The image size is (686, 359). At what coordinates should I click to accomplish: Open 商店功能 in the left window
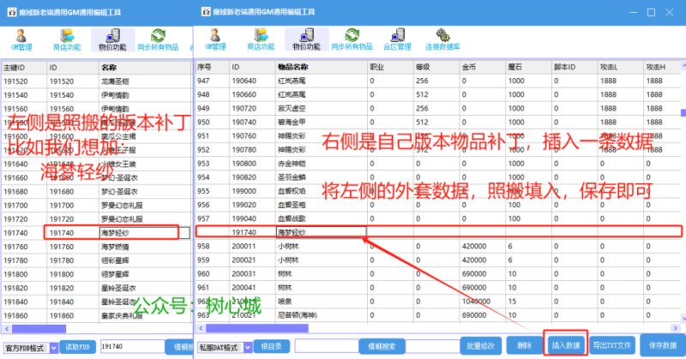tap(67, 39)
